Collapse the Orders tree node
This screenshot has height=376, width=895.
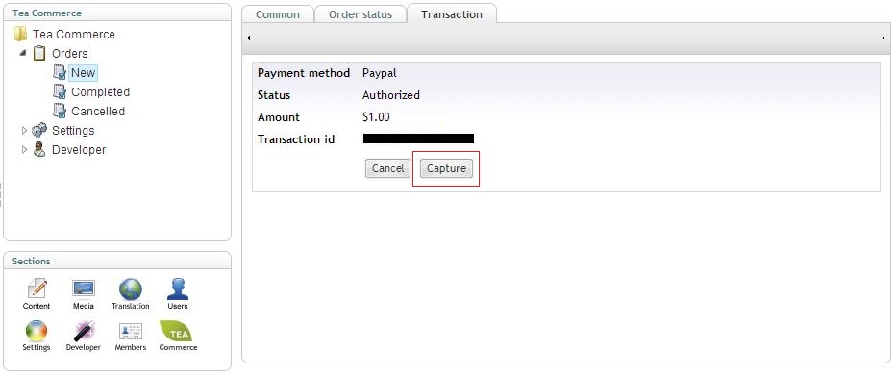pos(23,53)
